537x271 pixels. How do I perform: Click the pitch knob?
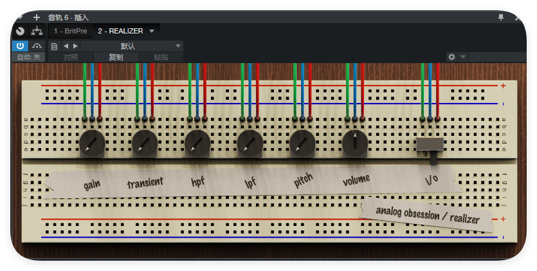pos(303,143)
